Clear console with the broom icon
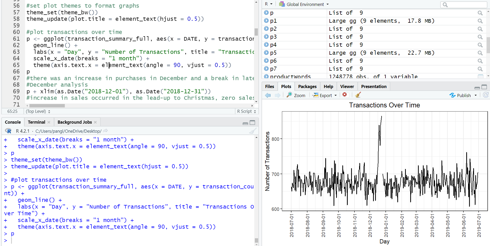Screen dimensions: 490x246 click(253, 131)
